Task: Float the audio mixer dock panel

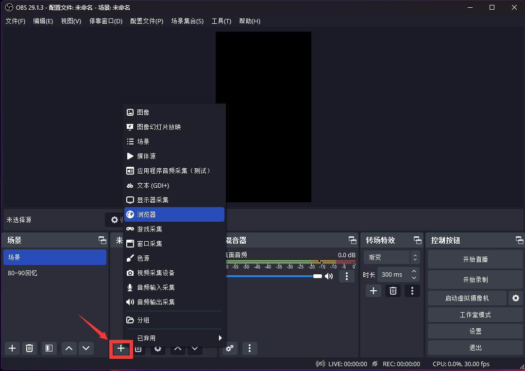Action: point(352,240)
